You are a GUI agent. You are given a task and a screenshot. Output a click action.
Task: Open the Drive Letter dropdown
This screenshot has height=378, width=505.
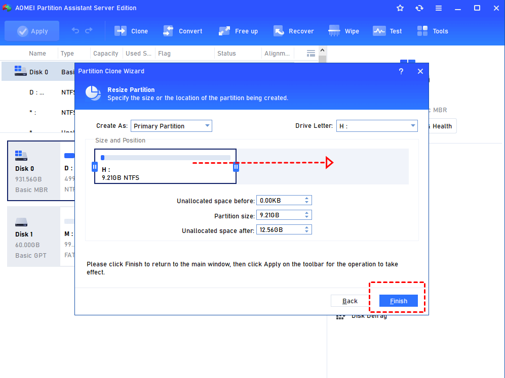click(x=377, y=126)
